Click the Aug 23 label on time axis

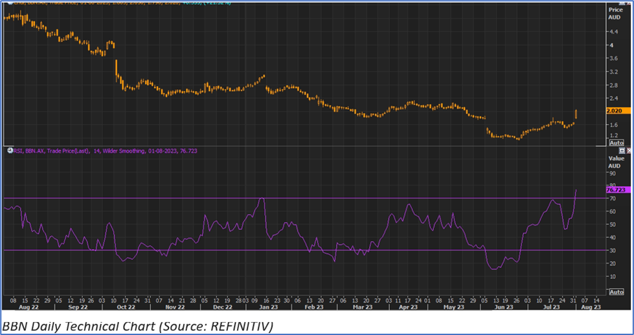pyautogui.click(x=593, y=307)
